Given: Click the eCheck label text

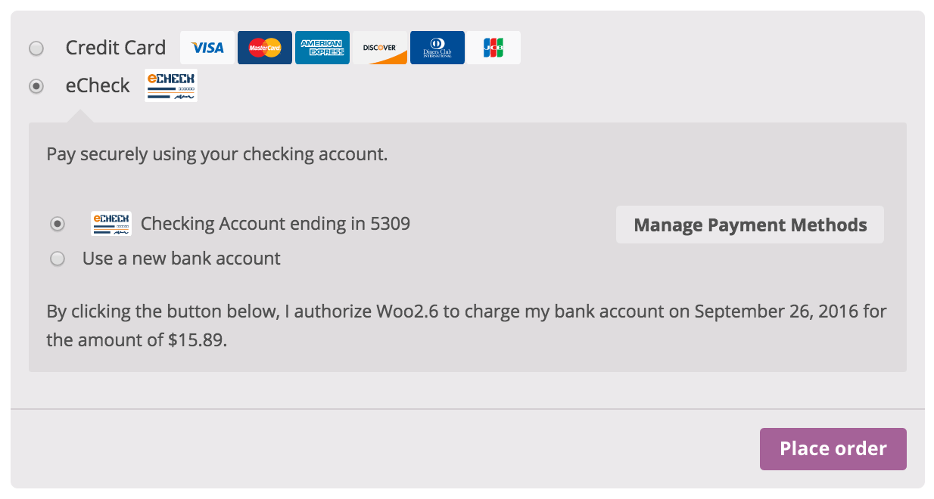Looking at the screenshot, I should (x=98, y=85).
